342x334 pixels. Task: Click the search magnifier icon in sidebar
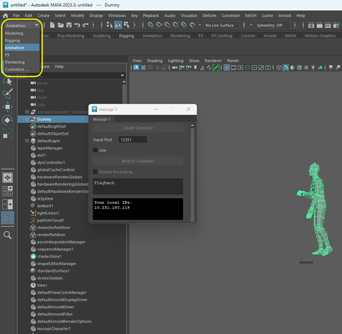8,235
